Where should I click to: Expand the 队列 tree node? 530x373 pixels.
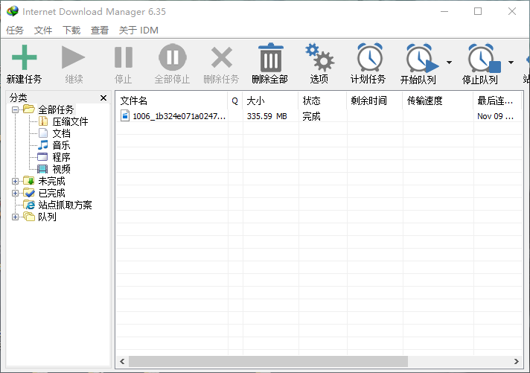tap(15, 217)
